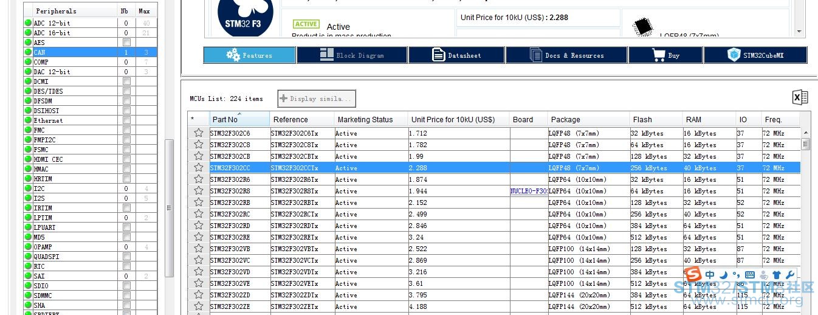Sort by Flash column header
The height and width of the screenshot is (315, 818).
(656, 119)
